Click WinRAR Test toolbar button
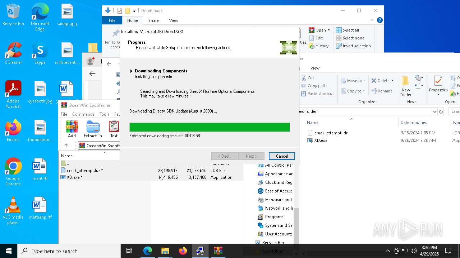460x258 pixels. point(114,129)
